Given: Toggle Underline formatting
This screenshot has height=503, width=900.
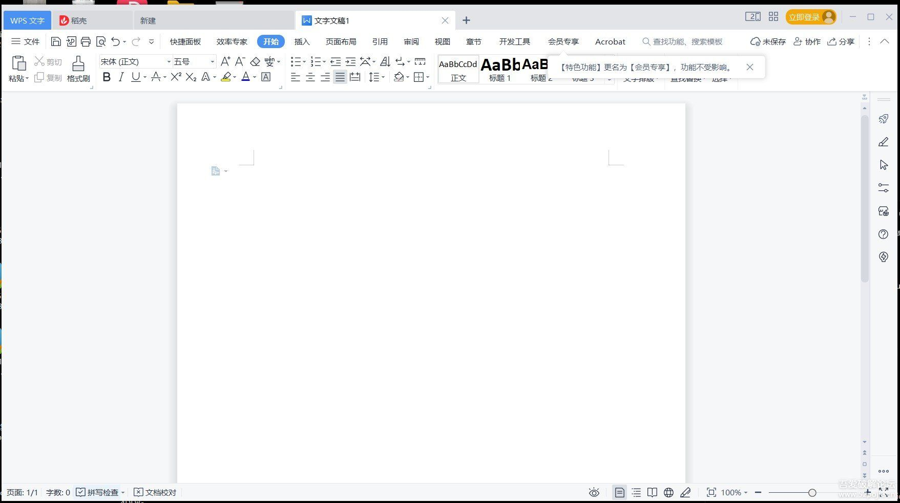Looking at the screenshot, I should (x=135, y=77).
